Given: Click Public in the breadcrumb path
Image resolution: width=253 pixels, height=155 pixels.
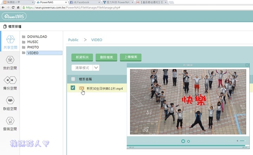Looking at the screenshot, I should click(x=73, y=40).
